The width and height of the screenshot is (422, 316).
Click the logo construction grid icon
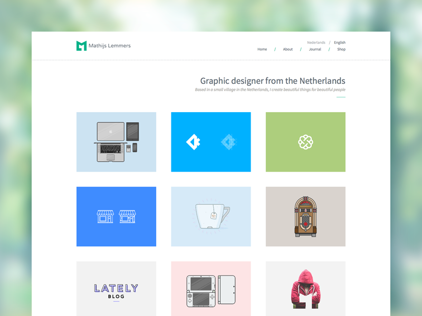tap(229, 142)
